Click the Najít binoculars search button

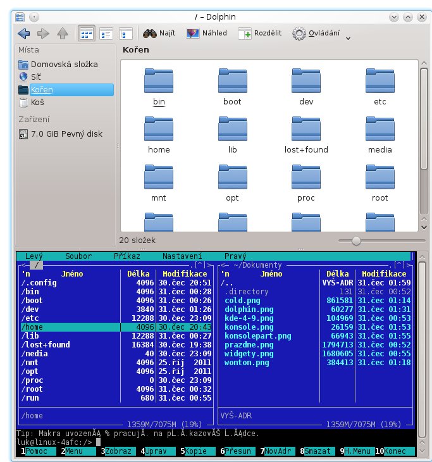(x=160, y=34)
